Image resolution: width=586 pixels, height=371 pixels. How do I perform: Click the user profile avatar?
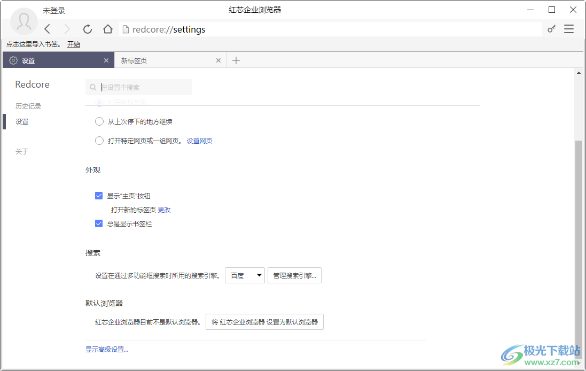(x=24, y=21)
